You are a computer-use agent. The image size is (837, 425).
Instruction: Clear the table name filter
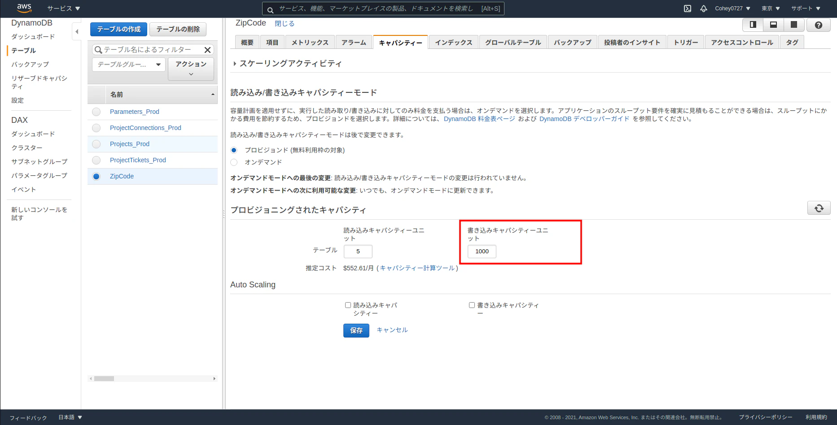(x=207, y=50)
